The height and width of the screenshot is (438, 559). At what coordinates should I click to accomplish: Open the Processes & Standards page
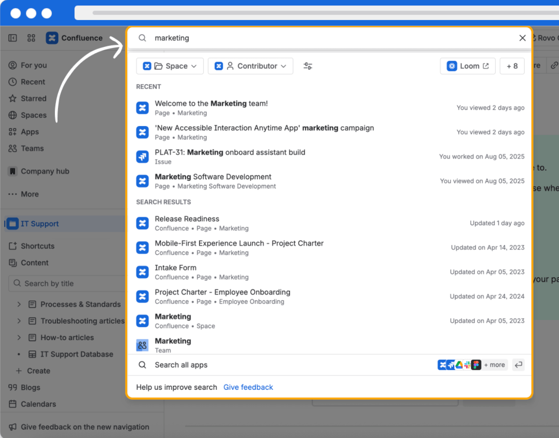point(80,304)
